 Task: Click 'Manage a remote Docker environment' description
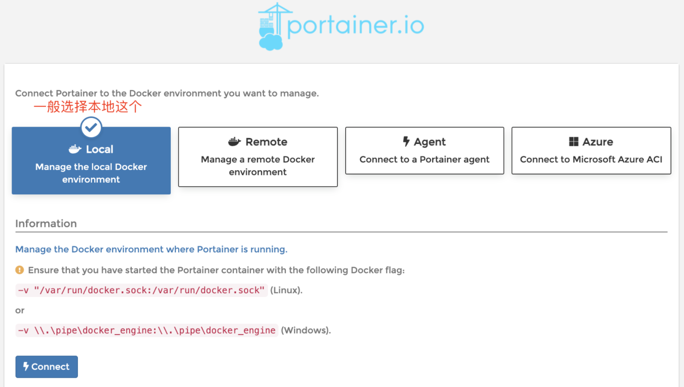coord(258,166)
